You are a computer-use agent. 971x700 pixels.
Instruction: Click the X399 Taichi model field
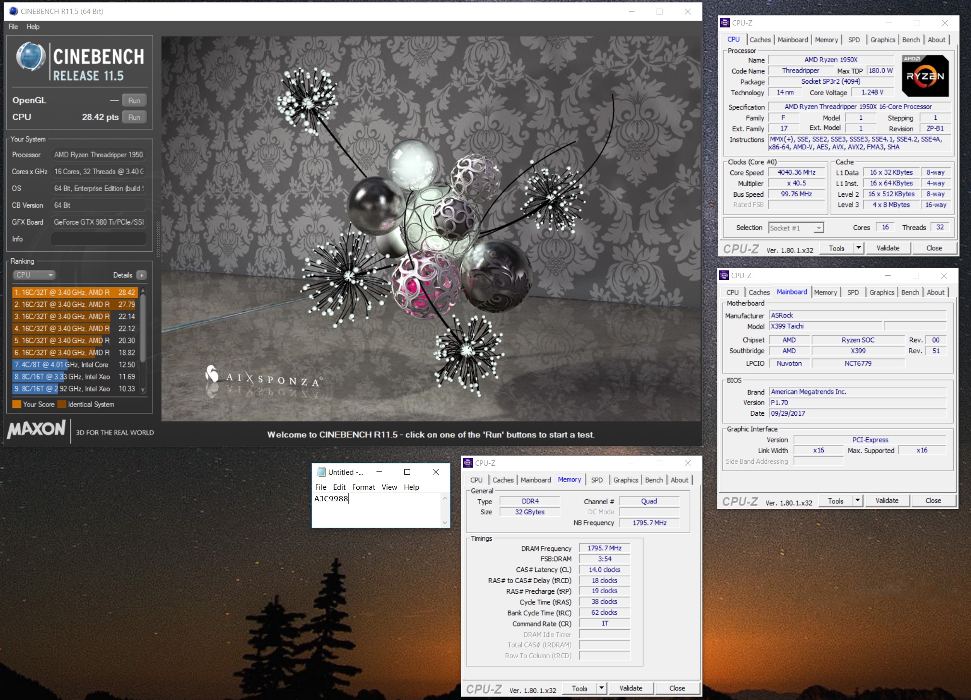coord(825,326)
